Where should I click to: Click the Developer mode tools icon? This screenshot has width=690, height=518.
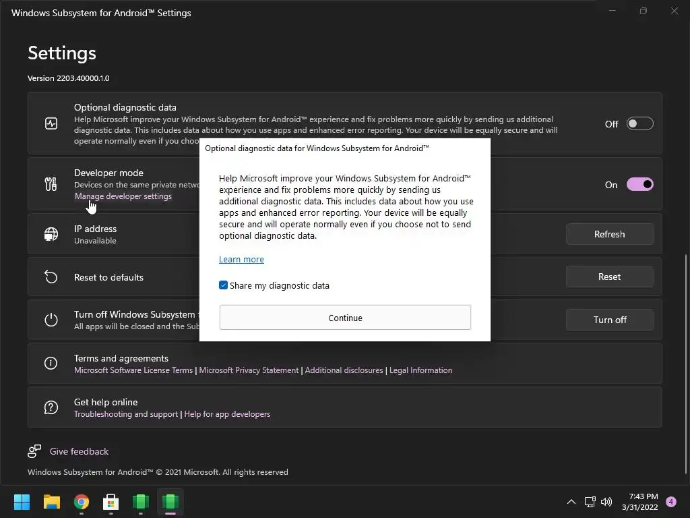click(x=51, y=184)
